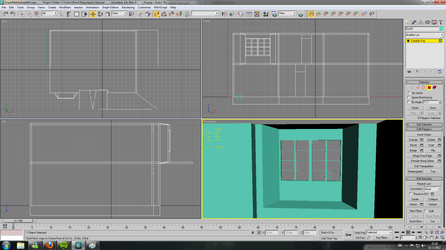Toggle the 3D Snaps button
Viewport: 446px width, 250px height.
[156, 14]
